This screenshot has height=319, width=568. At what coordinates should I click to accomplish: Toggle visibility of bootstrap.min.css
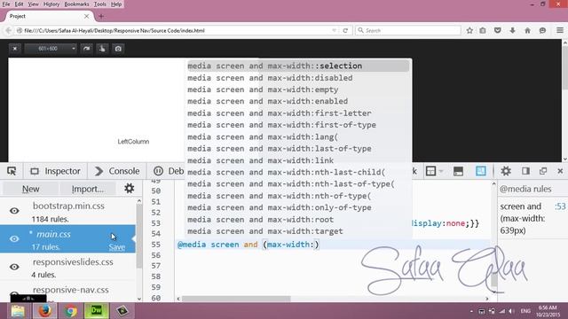click(x=14, y=211)
